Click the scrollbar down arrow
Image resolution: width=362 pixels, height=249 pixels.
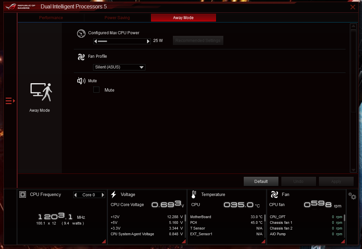pos(353,170)
